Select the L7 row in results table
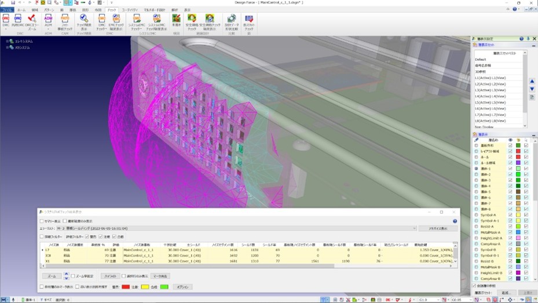 click(x=47, y=250)
